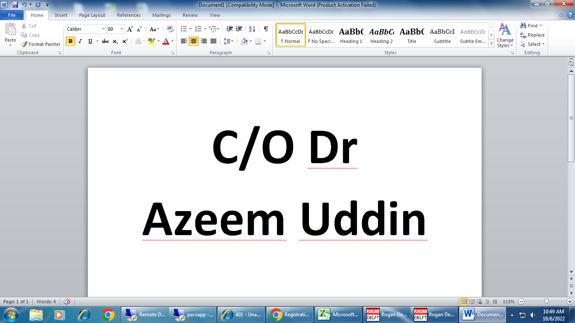Open the Mailings ribbon tab
Screen dimensions: 575x323
pyautogui.click(x=162, y=15)
